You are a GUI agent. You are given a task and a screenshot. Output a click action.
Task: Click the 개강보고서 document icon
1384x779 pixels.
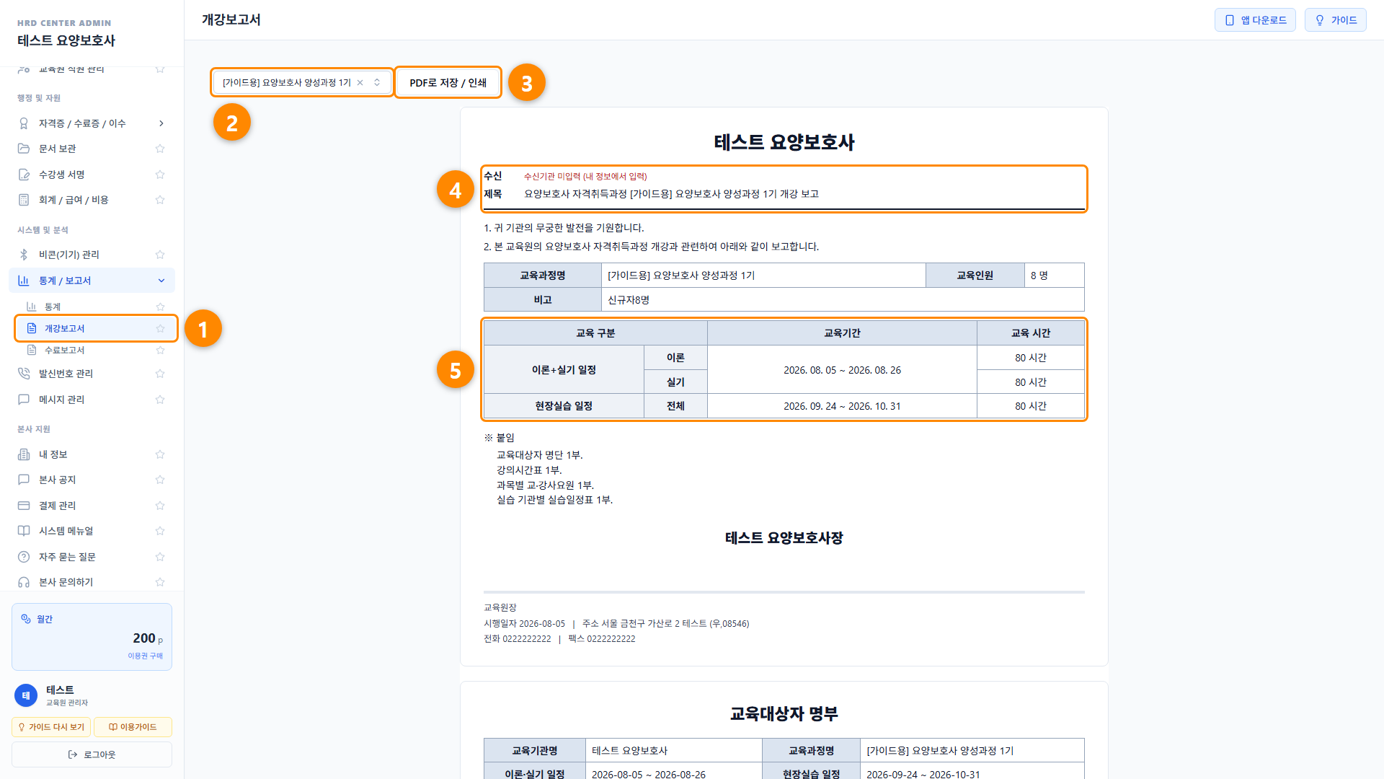32,328
